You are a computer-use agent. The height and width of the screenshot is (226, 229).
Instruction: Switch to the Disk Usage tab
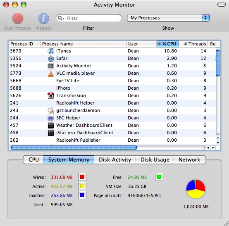(x=155, y=159)
